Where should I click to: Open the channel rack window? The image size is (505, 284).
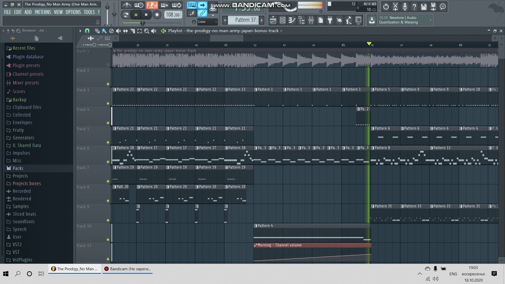[x=282, y=20]
